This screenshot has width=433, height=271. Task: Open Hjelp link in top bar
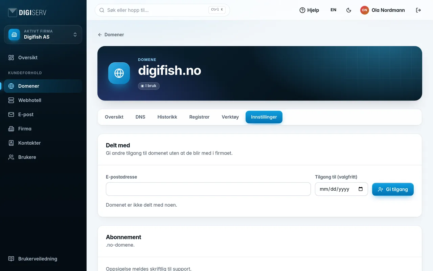tap(309, 10)
